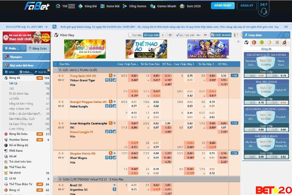Click the search icon beside the announcement ticker
This screenshot has height=195, width=292.
pos(54,27)
